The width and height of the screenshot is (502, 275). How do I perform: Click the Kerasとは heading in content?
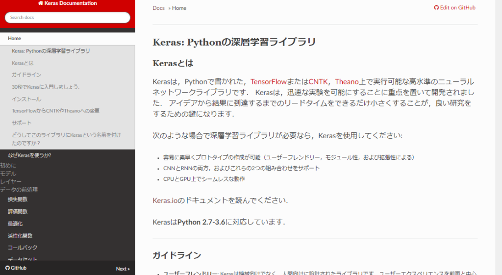coord(173,63)
